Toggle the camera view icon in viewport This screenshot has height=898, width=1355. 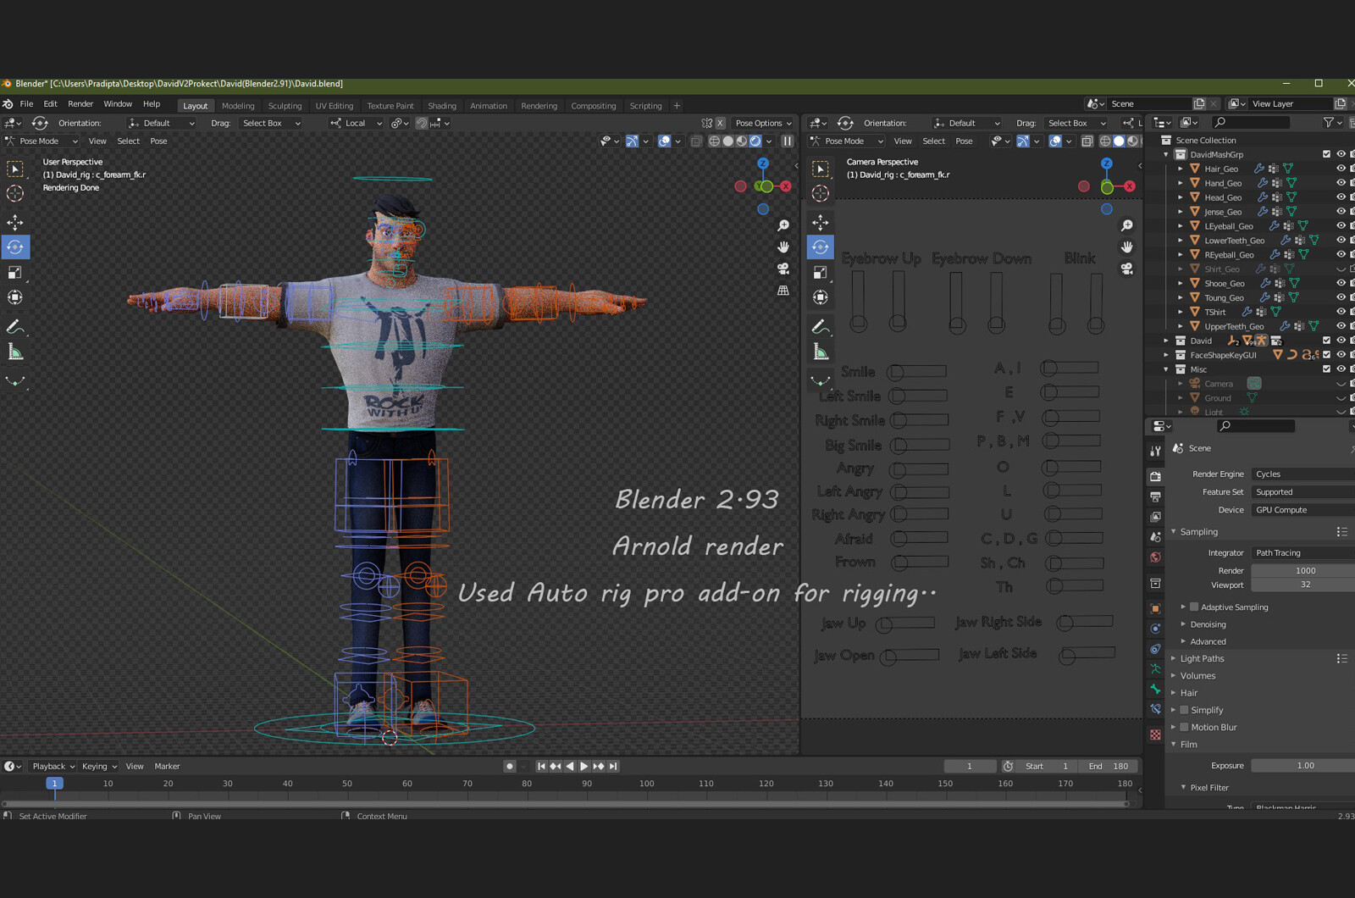tap(783, 269)
